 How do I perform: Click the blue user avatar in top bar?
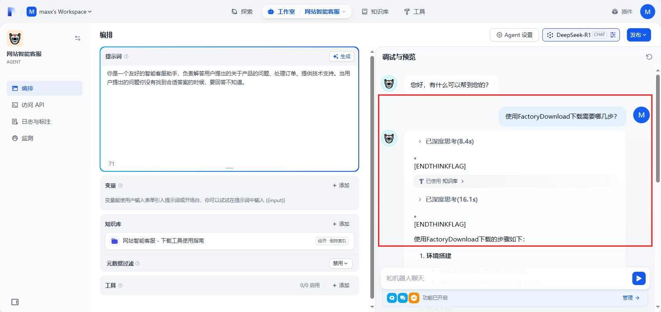(647, 12)
